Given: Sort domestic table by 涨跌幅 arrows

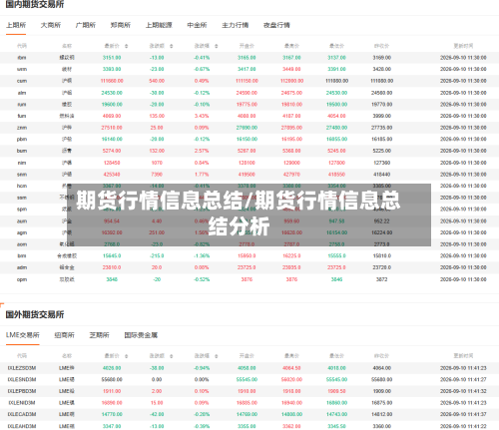Looking at the screenshot, I should pos(217,46).
